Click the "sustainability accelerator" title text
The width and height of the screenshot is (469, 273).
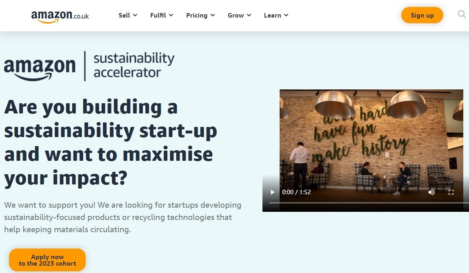pos(134,66)
